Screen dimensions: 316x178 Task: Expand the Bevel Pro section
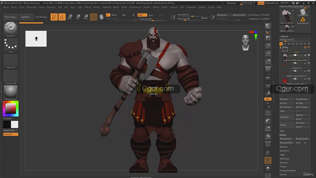click(284, 151)
